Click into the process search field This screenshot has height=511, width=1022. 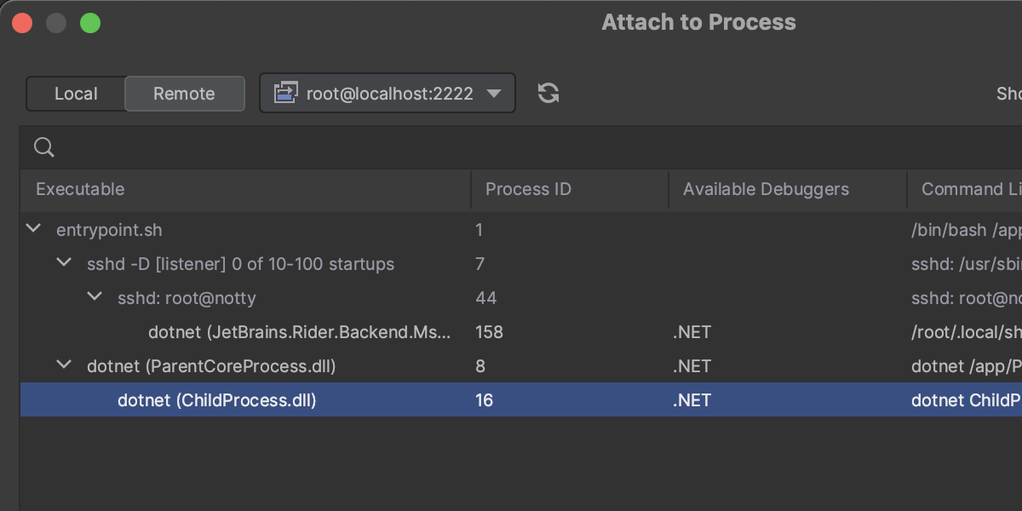tap(511, 148)
